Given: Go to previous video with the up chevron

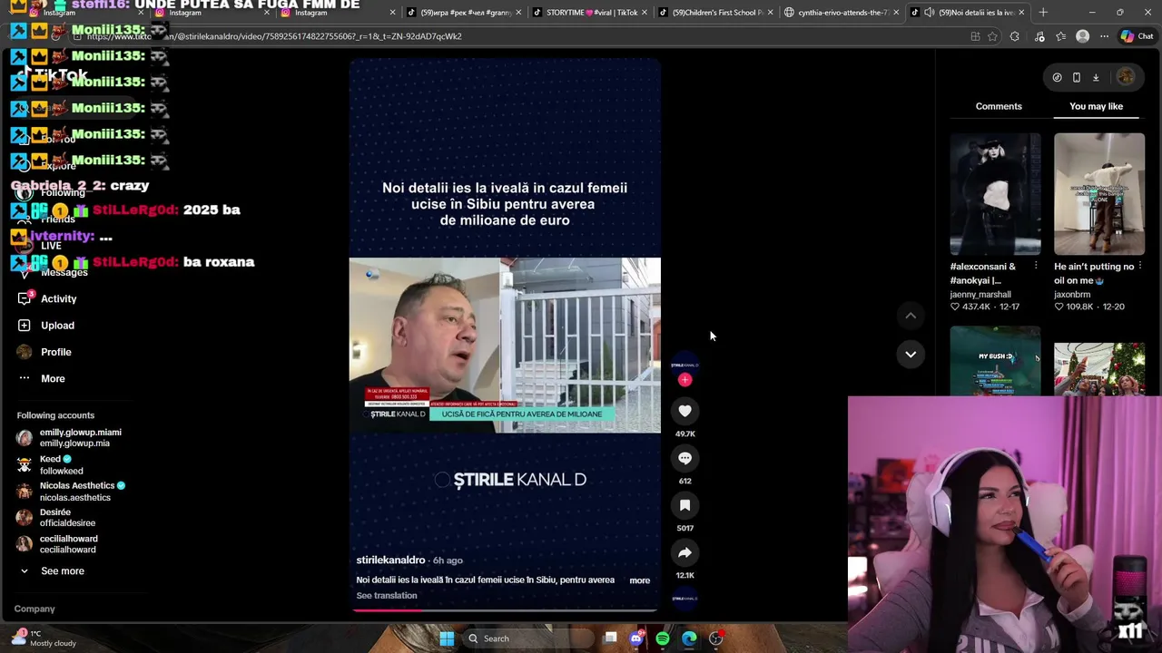Looking at the screenshot, I should [x=911, y=316].
